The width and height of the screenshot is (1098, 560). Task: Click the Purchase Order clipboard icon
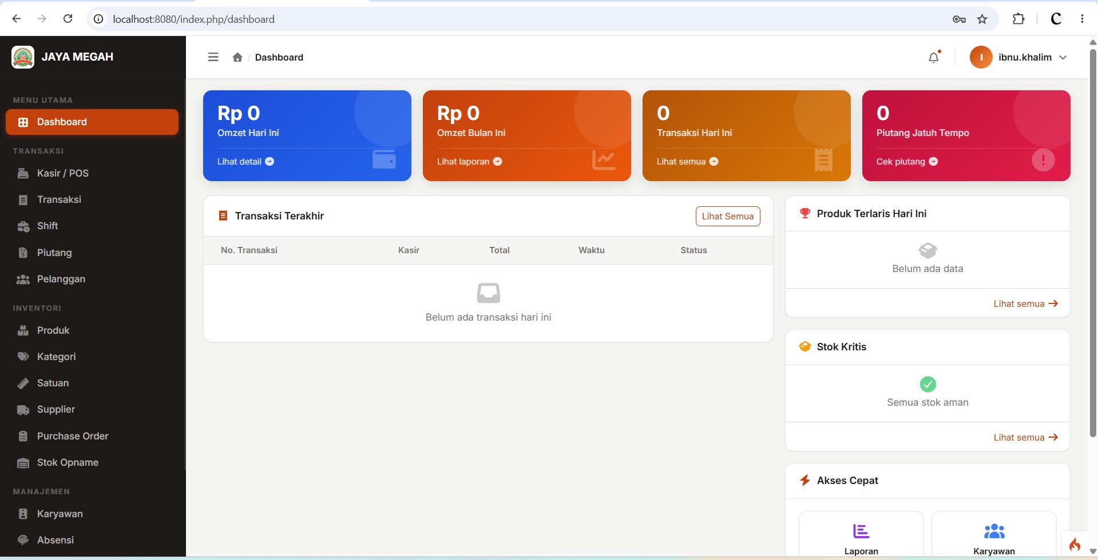pos(23,436)
